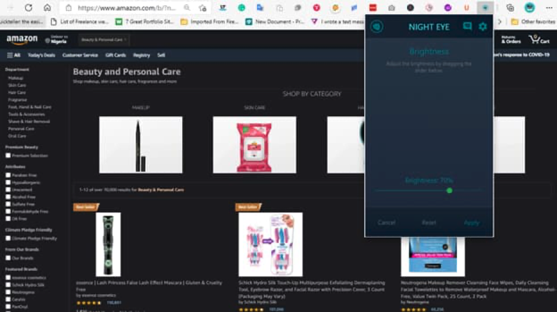The image size is (557, 312).
Task: Open the orange round extension icon
Action: [335, 8]
